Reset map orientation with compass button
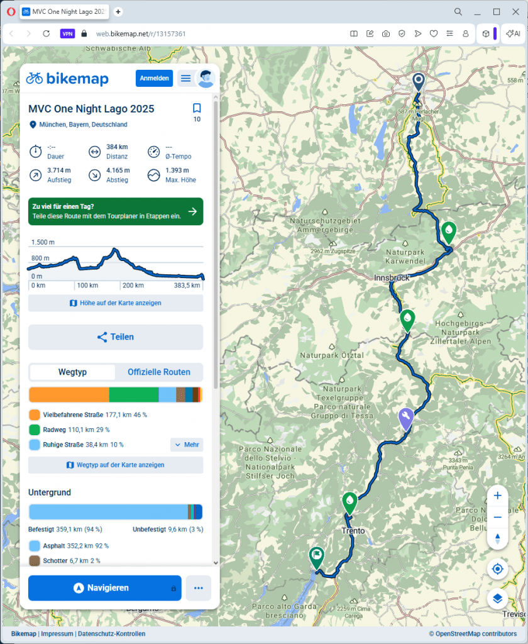528x644 pixels. (x=497, y=539)
